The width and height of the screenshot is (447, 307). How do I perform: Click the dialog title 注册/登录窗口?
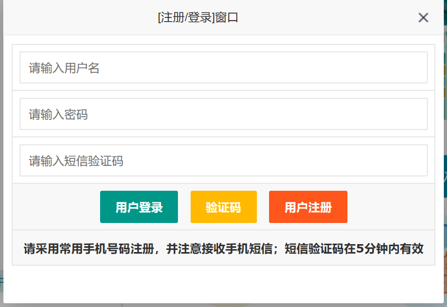pos(197,17)
